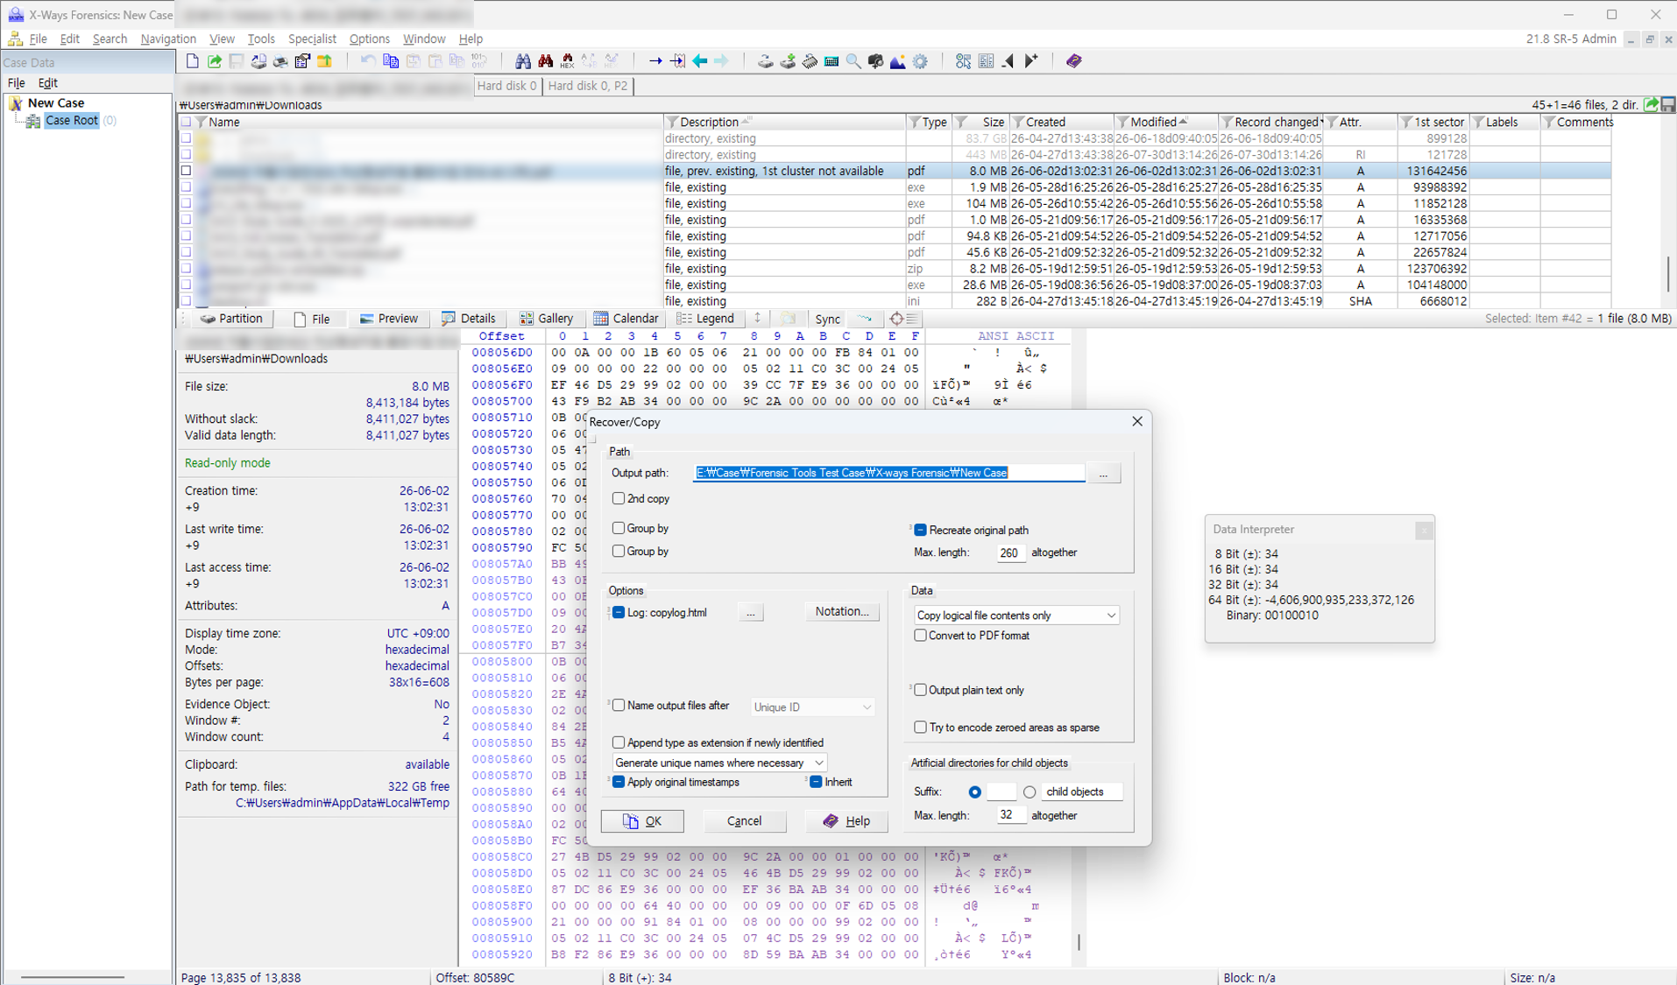
Task: Click the camera snapshot toolbar icon
Action: point(875,61)
